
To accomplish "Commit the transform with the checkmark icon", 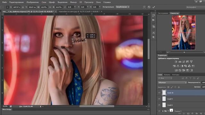I will tap(154, 7).
